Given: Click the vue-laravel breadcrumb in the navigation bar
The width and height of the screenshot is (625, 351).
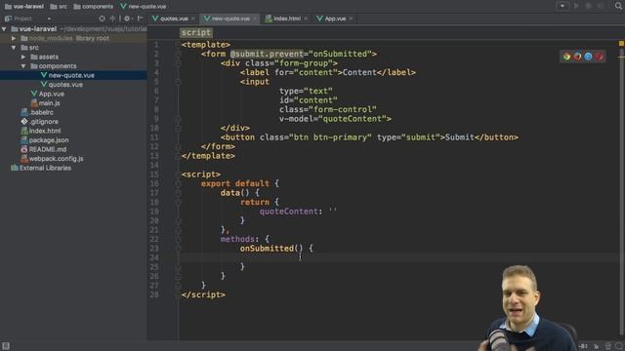Looking at the screenshot, I should tap(24, 7).
